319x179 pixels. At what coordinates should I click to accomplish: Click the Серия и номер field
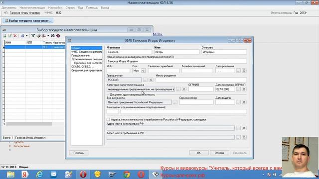pos(196,102)
